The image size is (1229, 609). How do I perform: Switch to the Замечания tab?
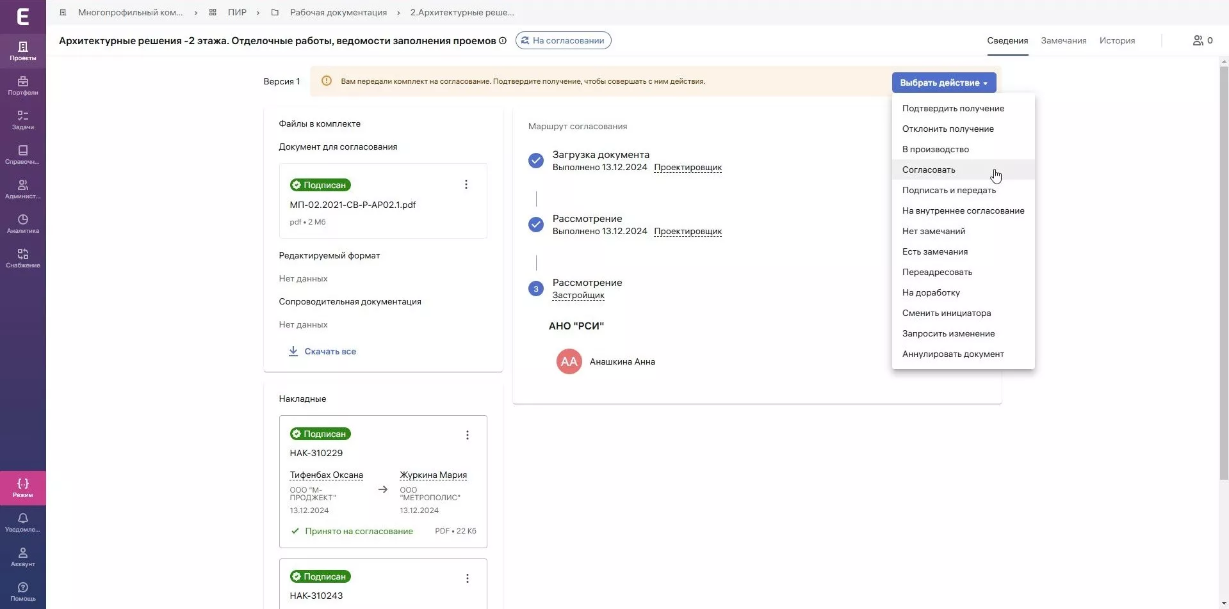(1063, 40)
